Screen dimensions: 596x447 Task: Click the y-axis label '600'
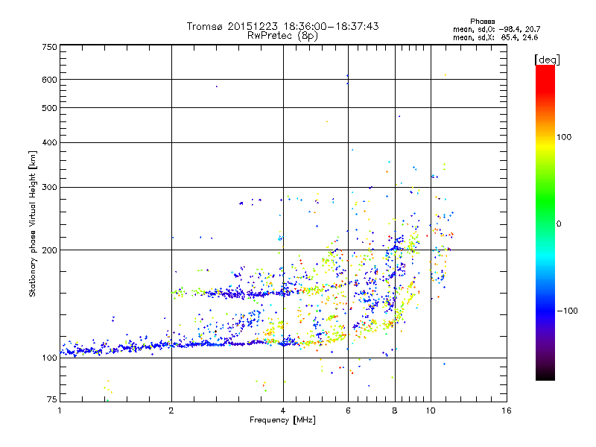click(x=49, y=80)
